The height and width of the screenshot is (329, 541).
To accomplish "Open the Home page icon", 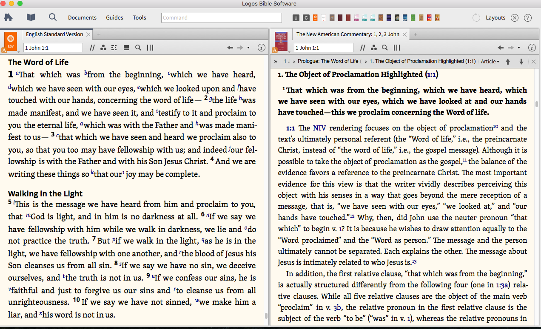I will point(8,17).
